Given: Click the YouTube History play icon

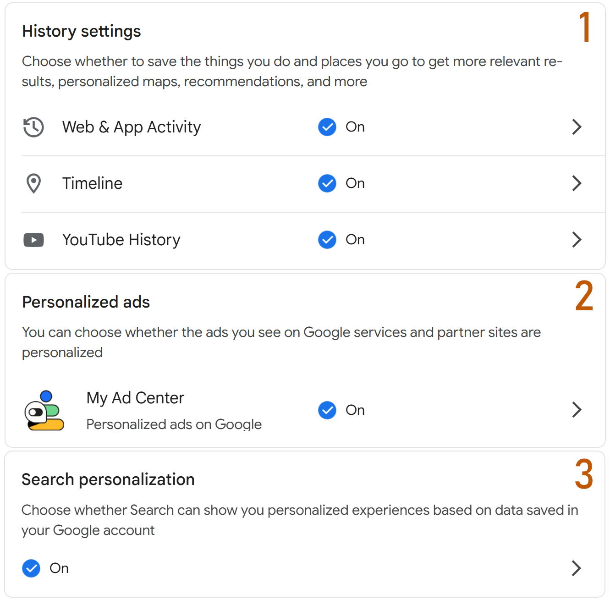Looking at the screenshot, I should [x=33, y=240].
